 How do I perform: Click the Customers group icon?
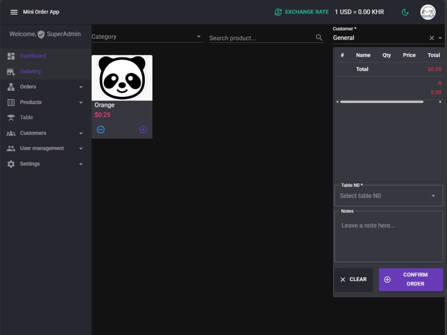point(11,133)
